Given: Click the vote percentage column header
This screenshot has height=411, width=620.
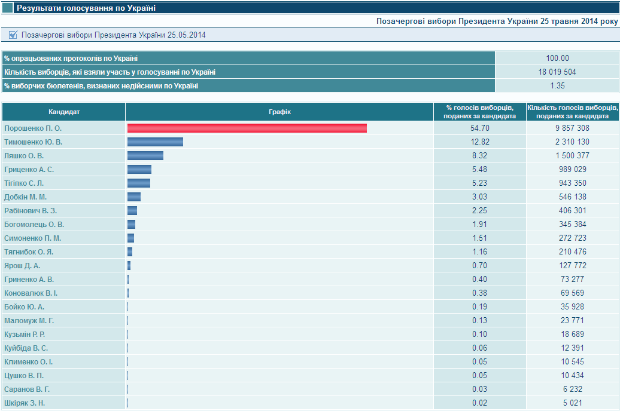Looking at the screenshot, I should [480, 112].
